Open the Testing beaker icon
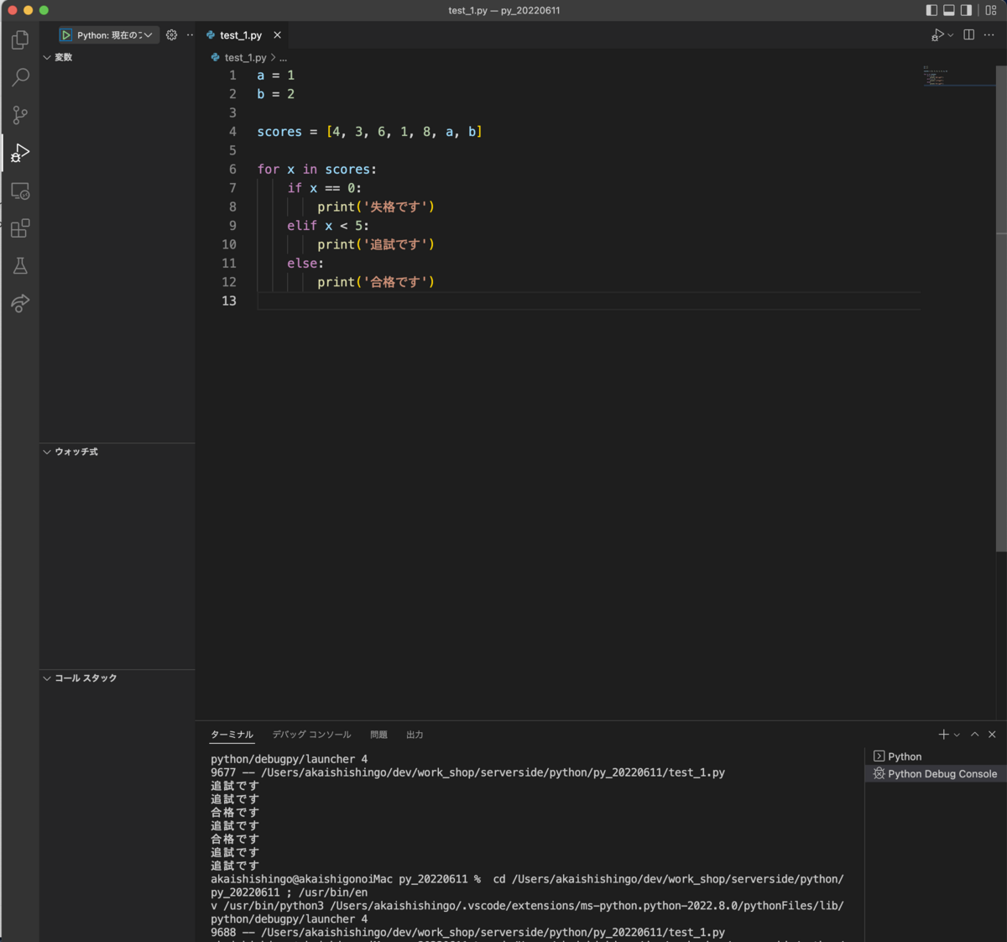 tap(19, 265)
